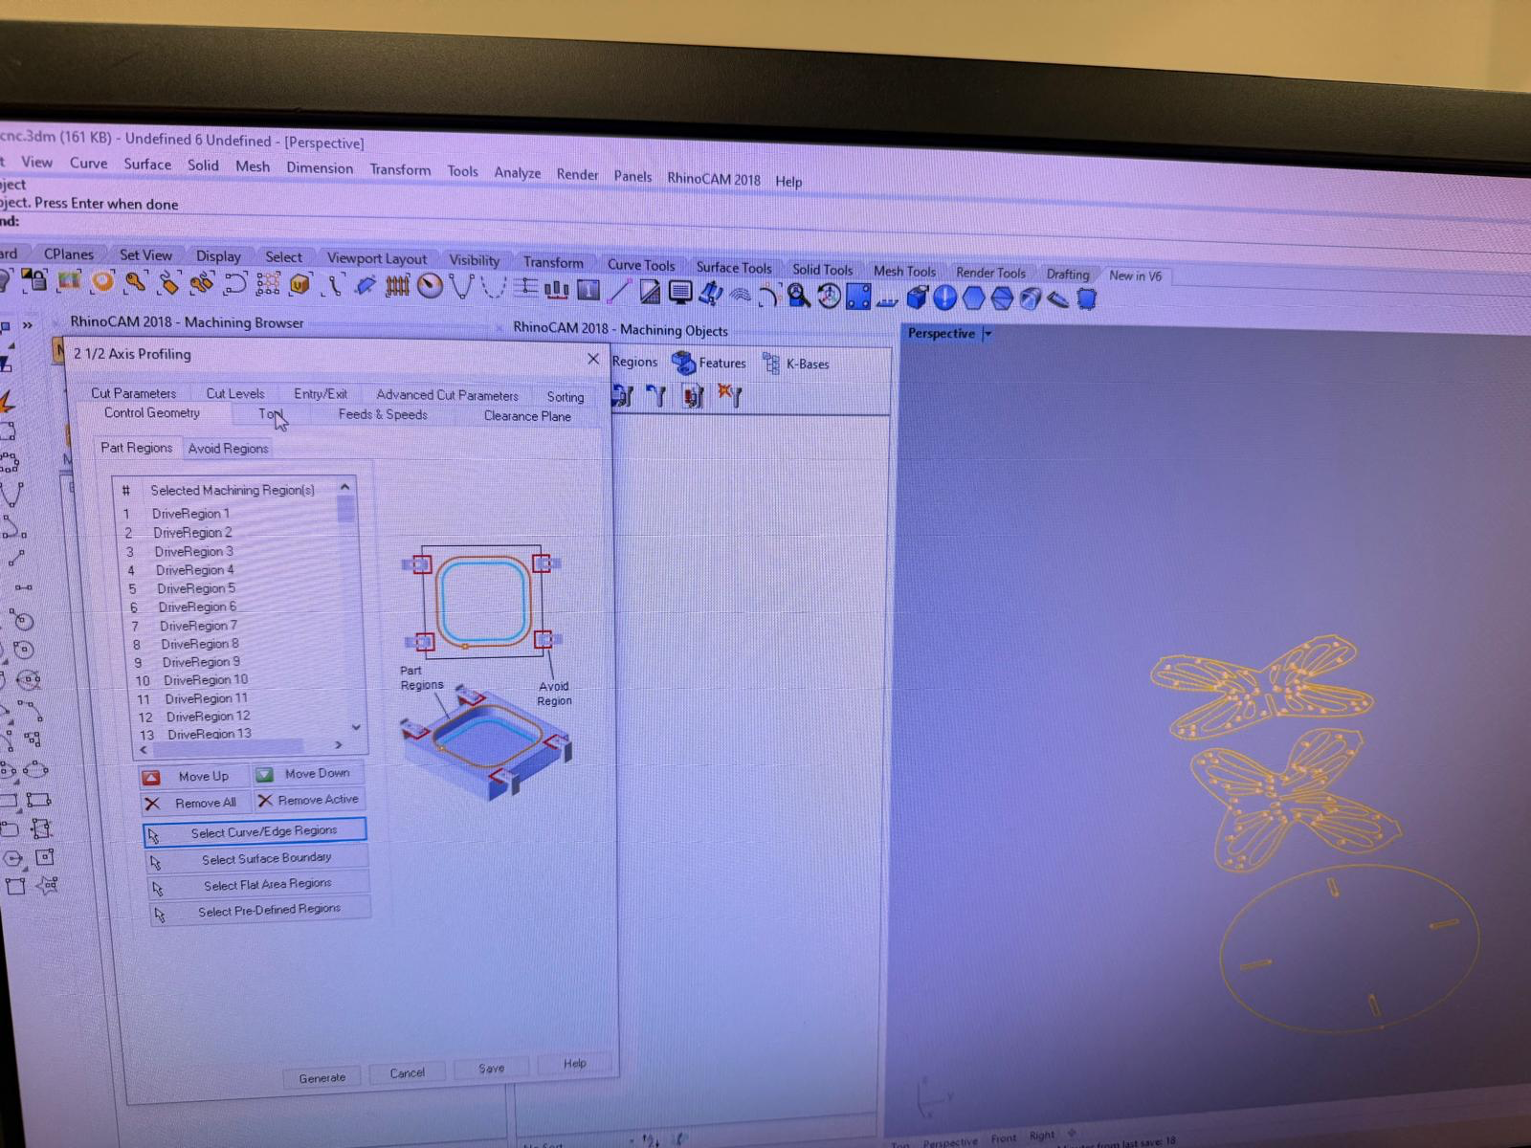The width and height of the screenshot is (1531, 1148).
Task: Click the Generate button
Action: pyautogui.click(x=322, y=1078)
